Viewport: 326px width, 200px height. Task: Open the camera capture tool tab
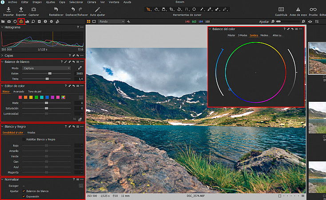click(x=9, y=22)
